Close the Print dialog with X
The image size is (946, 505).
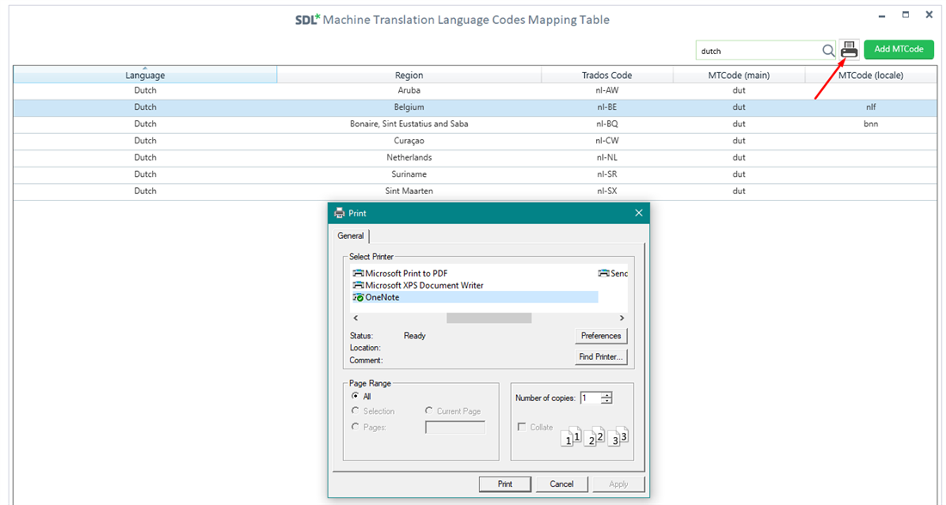(x=639, y=213)
